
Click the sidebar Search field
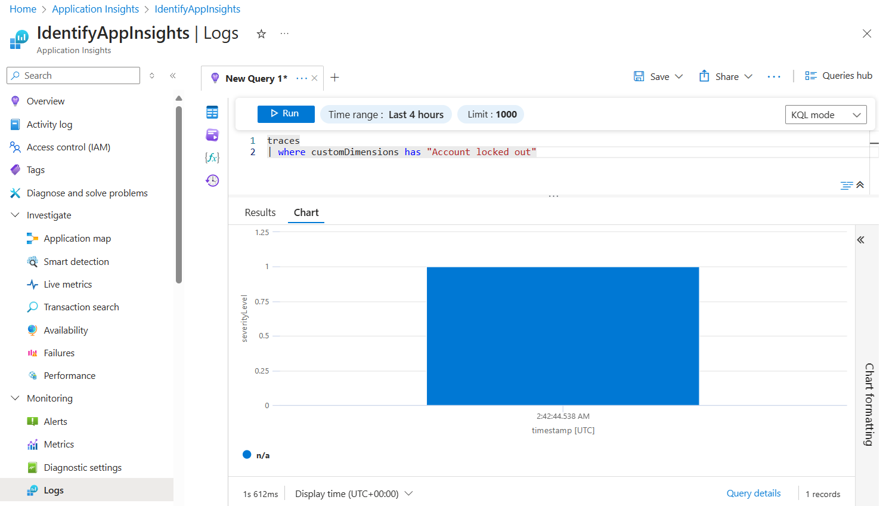pyautogui.click(x=73, y=76)
